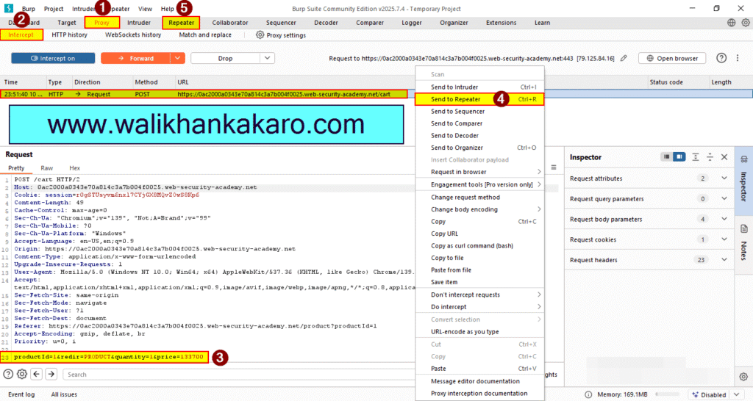Open the WebSockets history tab
Screen dimensions: 753x401
[133, 35]
